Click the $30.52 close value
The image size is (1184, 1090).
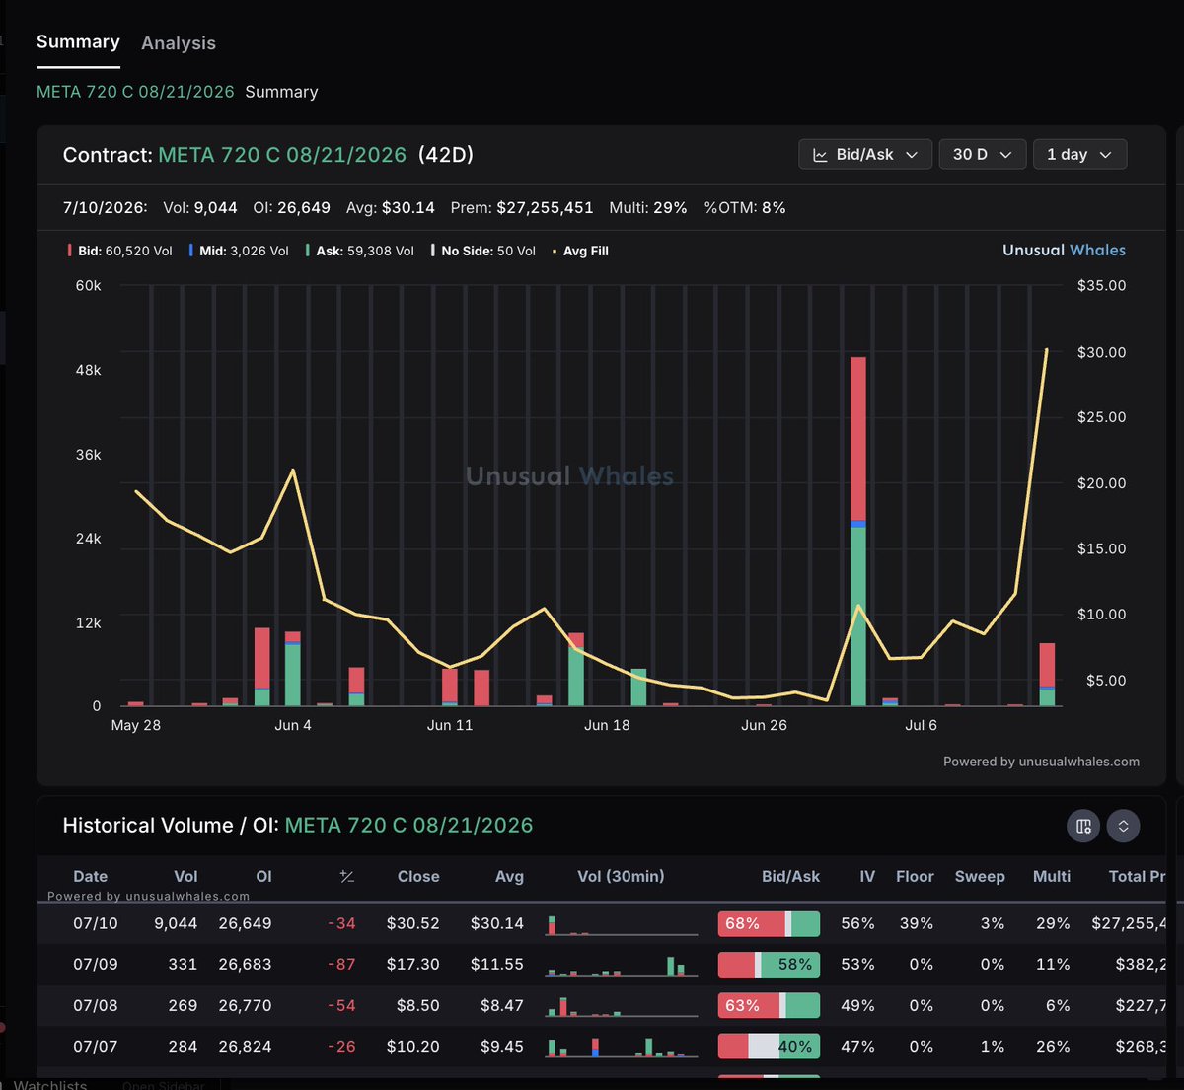point(412,924)
